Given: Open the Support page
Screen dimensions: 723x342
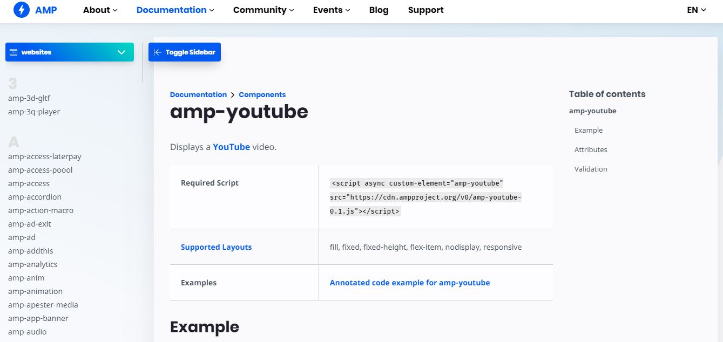Looking at the screenshot, I should coord(426,10).
